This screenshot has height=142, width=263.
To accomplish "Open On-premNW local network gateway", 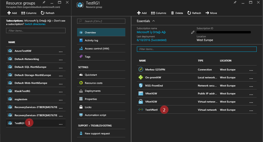I will coord(197,77).
